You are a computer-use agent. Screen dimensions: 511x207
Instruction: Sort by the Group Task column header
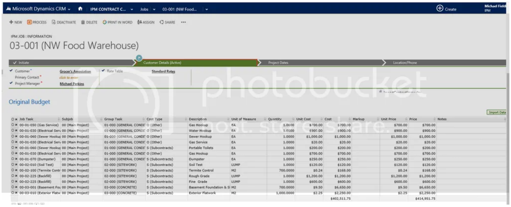pyautogui.click(x=114, y=119)
